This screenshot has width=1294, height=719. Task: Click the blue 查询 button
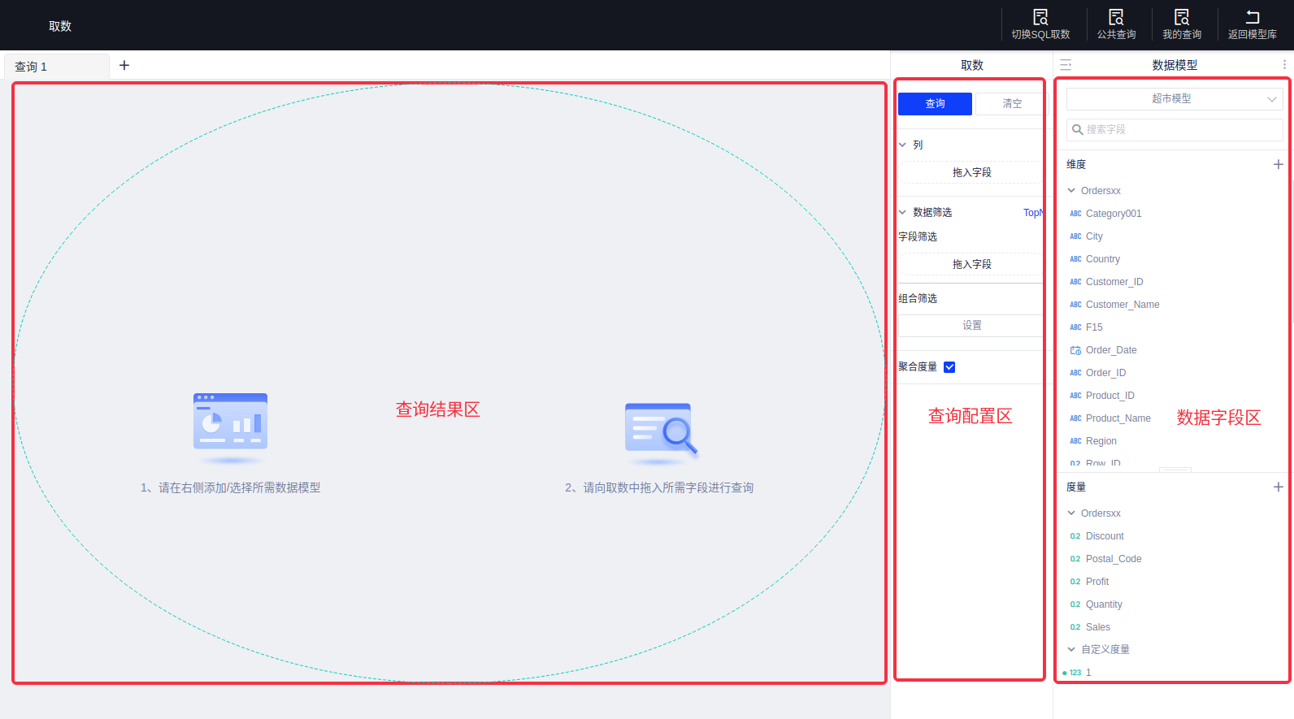(935, 104)
